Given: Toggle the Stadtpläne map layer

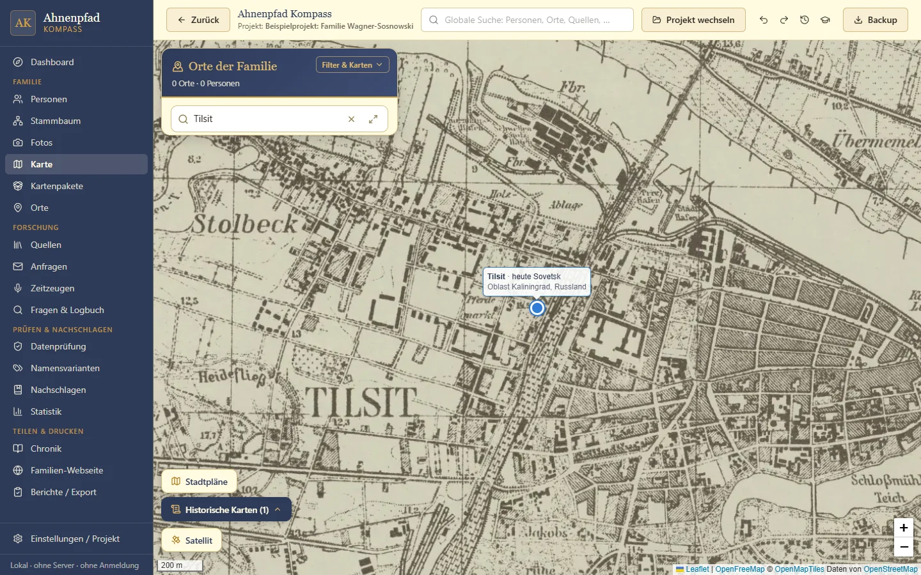Looking at the screenshot, I should click(199, 482).
